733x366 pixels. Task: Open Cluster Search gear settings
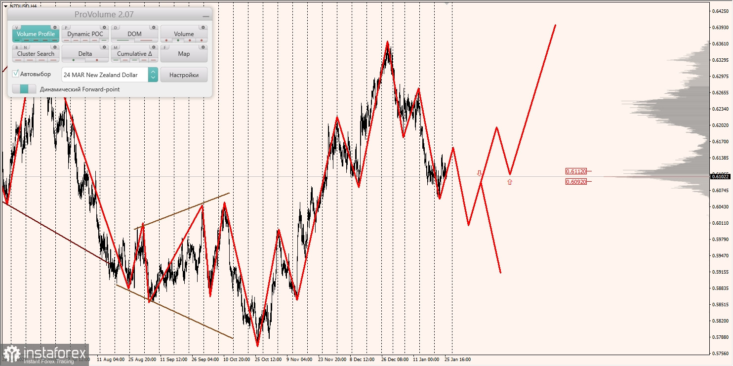[x=55, y=47]
